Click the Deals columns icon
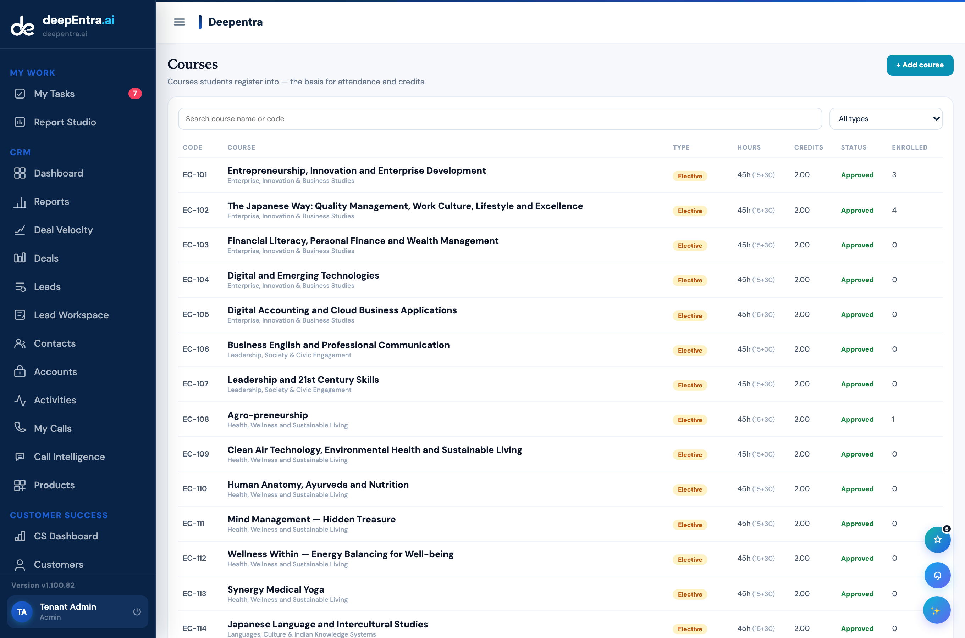 click(20, 258)
